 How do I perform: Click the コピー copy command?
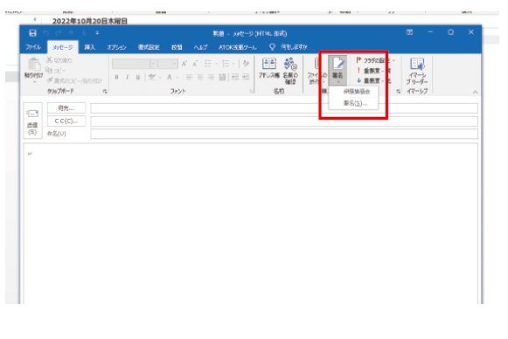click(x=56, y=70)
